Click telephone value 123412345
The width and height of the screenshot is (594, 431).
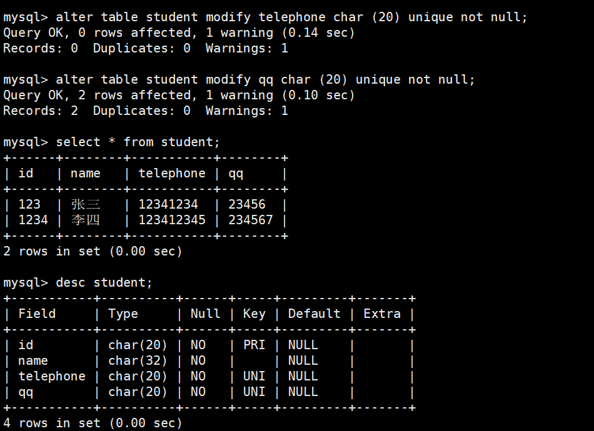pyautogui.click(x=172, y=220)
